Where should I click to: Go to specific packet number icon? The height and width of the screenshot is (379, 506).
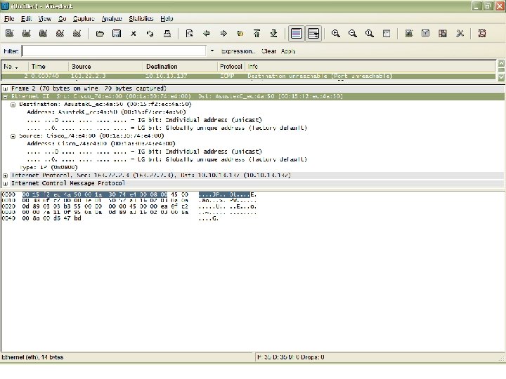(x=240, y=34)
